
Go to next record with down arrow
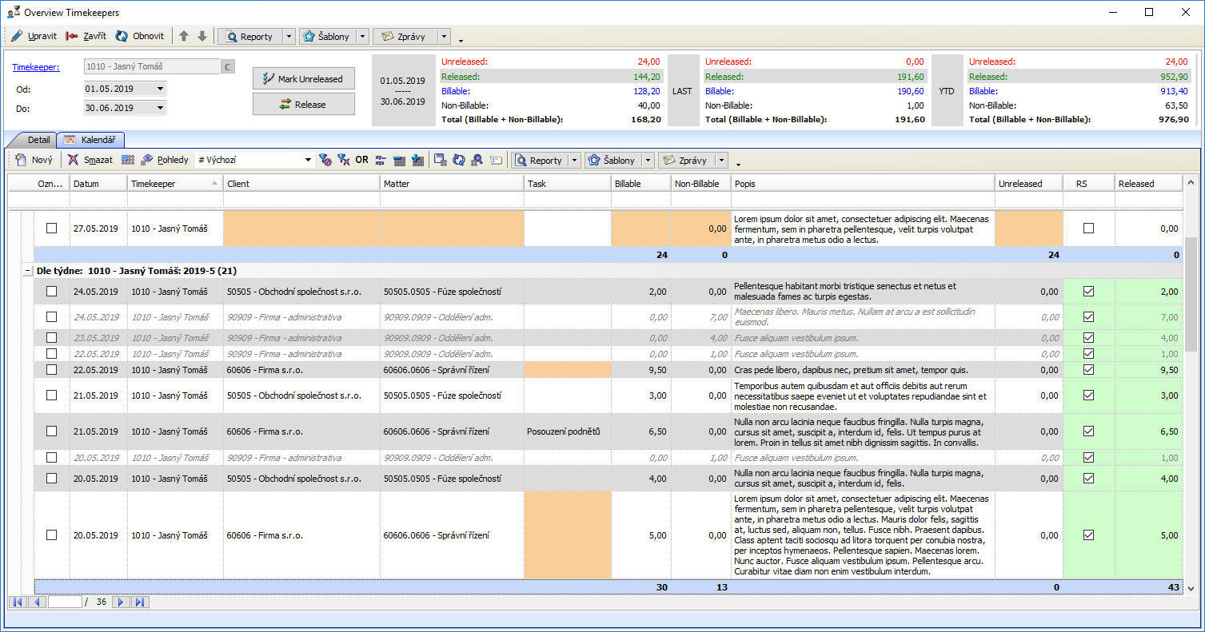(202, 36)
